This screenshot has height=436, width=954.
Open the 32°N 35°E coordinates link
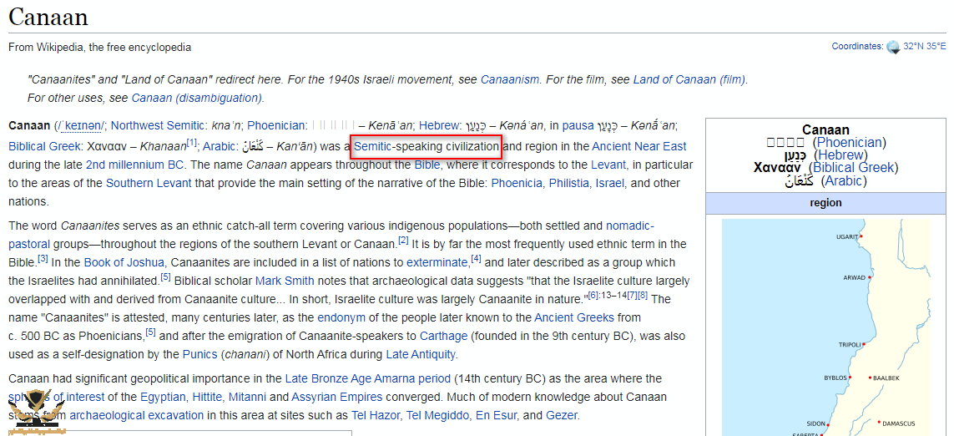(x=925, y=47)
